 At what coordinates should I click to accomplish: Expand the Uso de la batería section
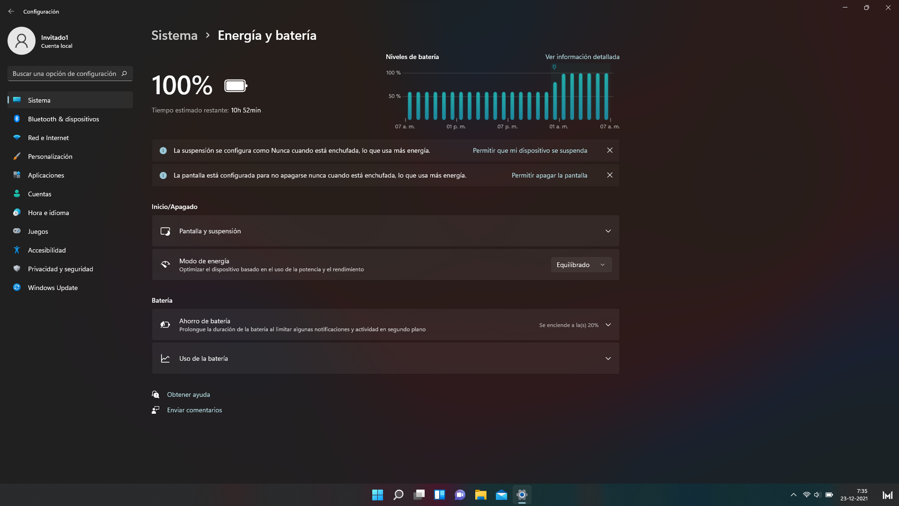coord(608,358)
